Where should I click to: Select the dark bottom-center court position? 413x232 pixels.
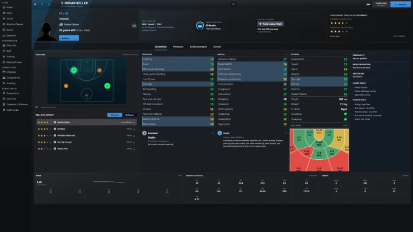point(86,95)
